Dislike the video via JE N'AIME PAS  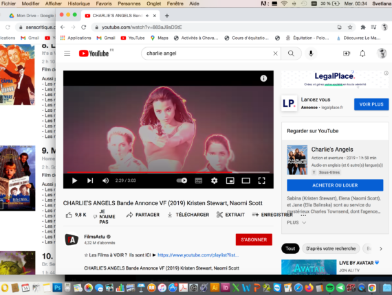[x=104, y=217]
